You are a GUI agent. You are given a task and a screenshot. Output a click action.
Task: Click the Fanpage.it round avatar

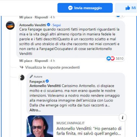point(21,78)
